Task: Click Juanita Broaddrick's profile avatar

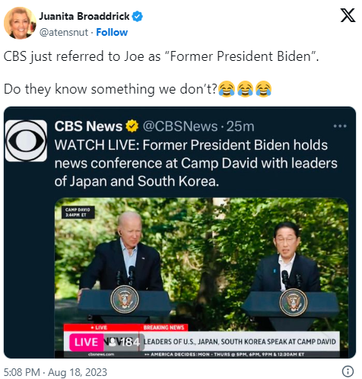Action: (x=20, y=23)
